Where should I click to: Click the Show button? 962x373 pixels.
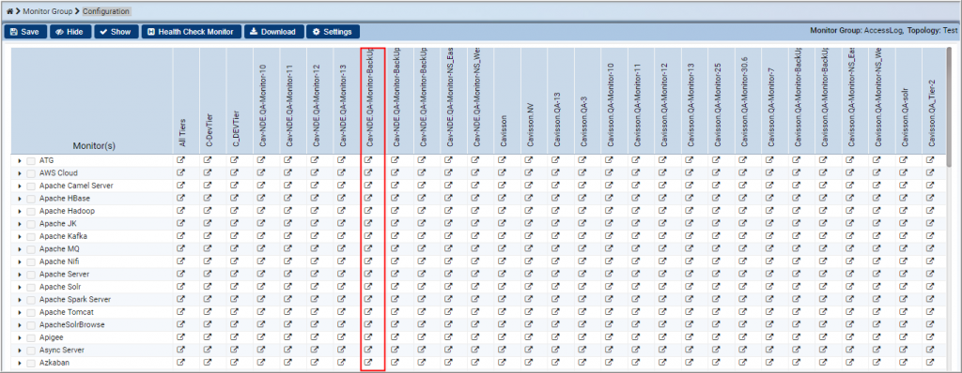(x=116, y=32)
